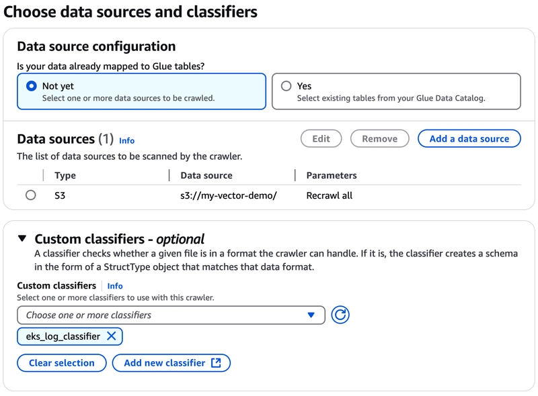Click the Remove button

[x=379, y=139]
